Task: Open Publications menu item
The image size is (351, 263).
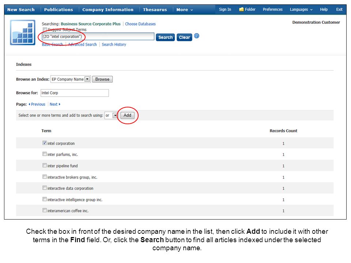Action: pos(58,9)
